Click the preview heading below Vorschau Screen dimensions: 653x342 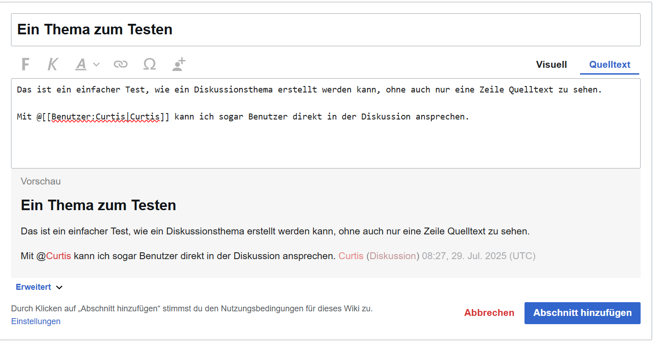tap(98, 205)
